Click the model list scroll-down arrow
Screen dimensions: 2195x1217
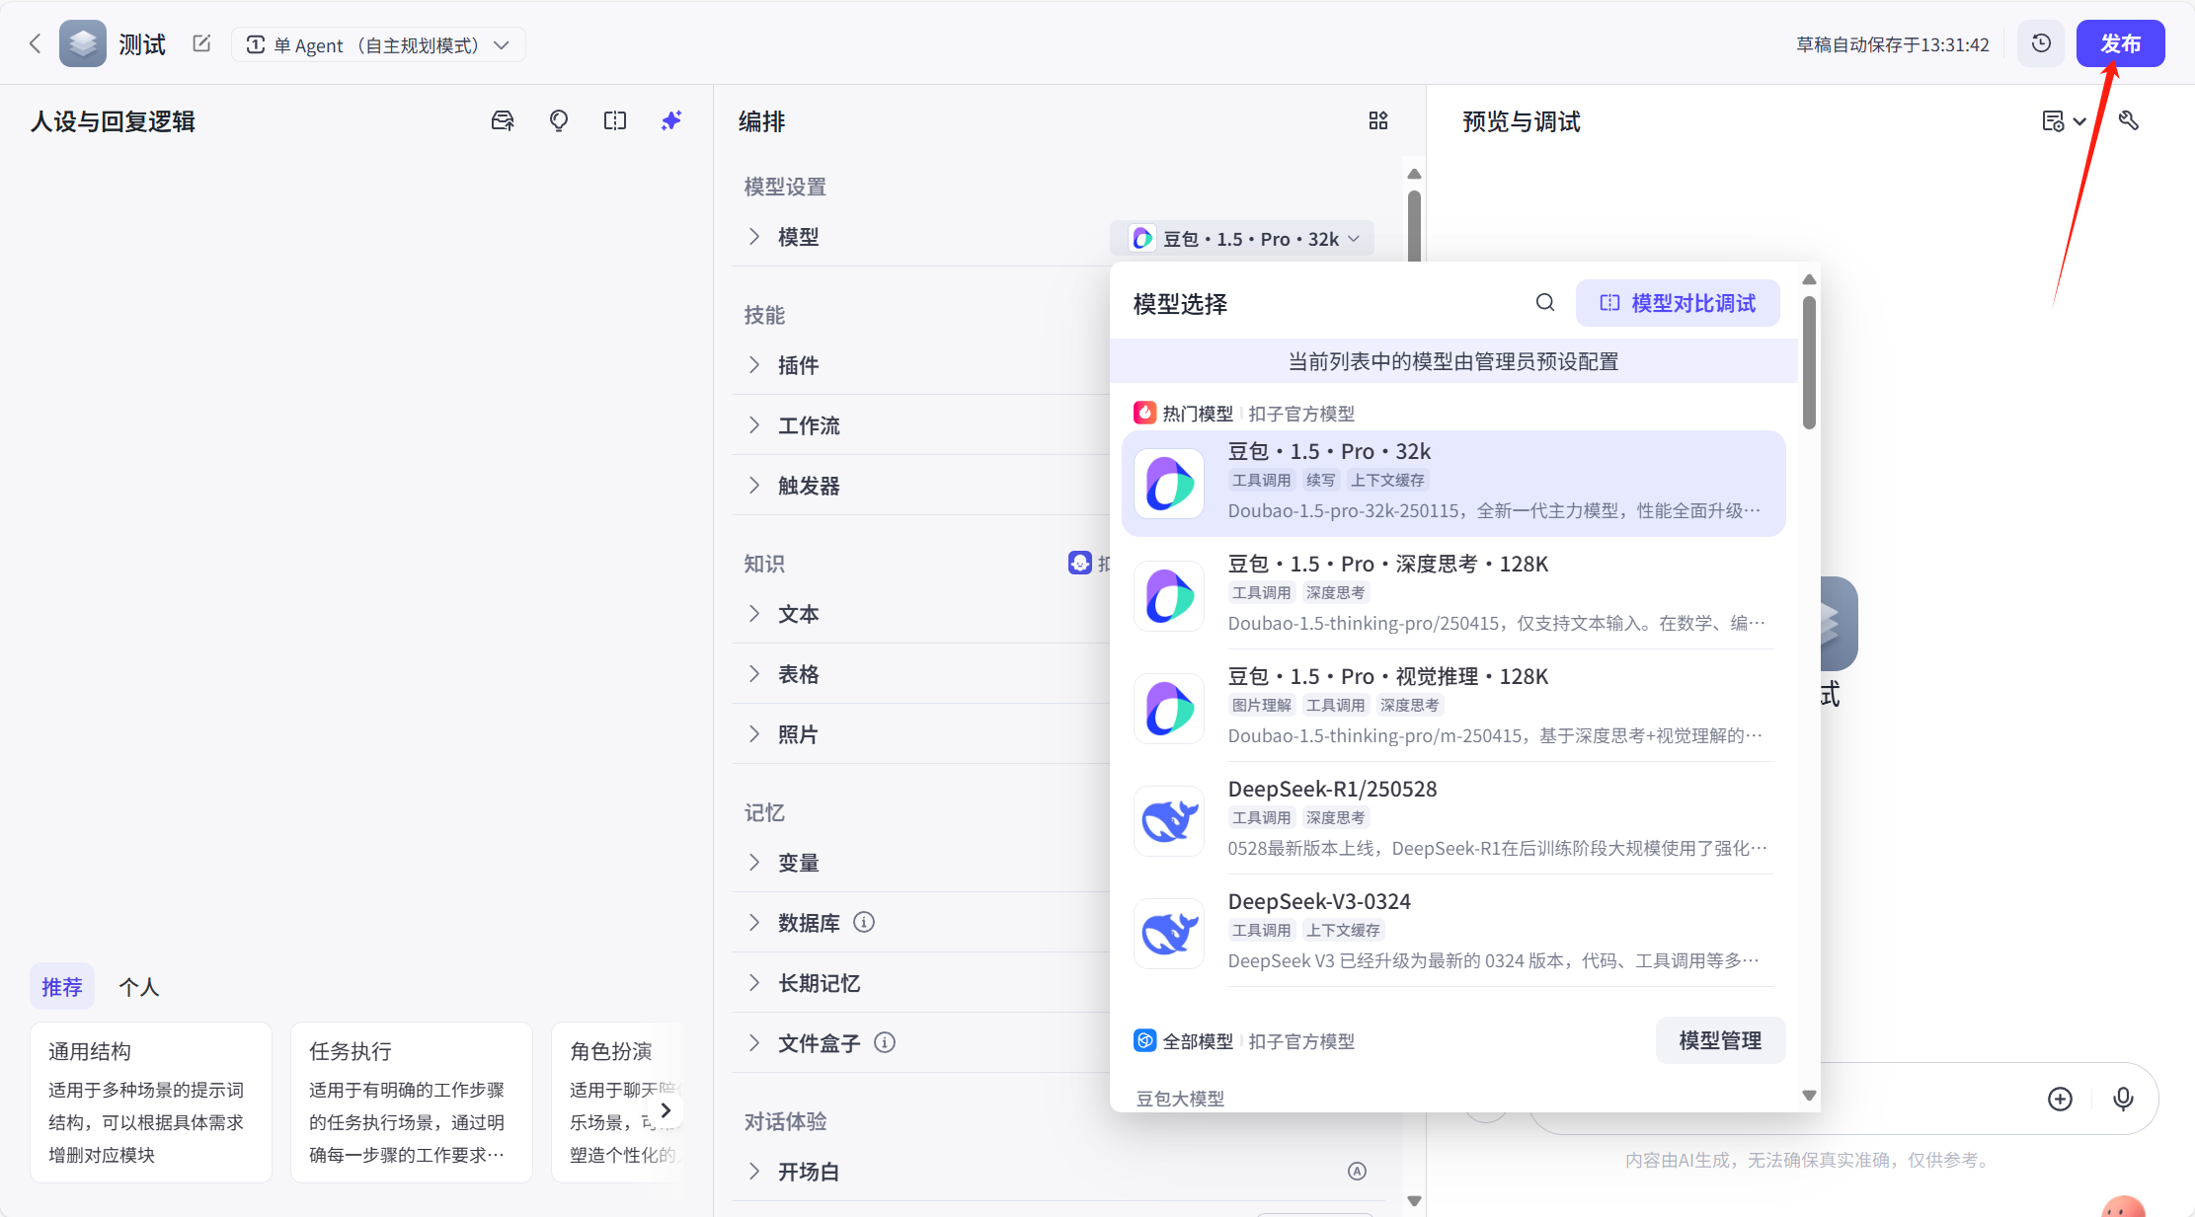(x=1809, y=1096)
